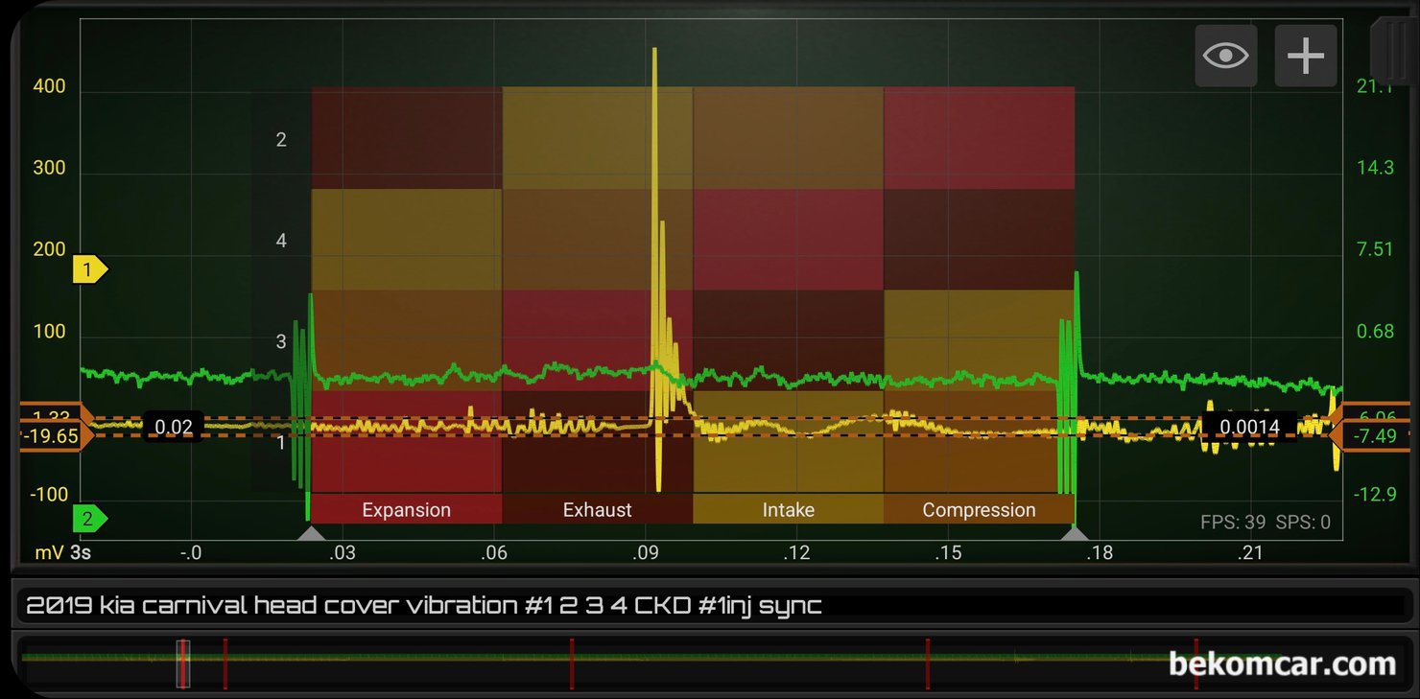This screenshot has height=699, width=1420.
Task: Click cylinder row number 1
Action: coord(281,443)
